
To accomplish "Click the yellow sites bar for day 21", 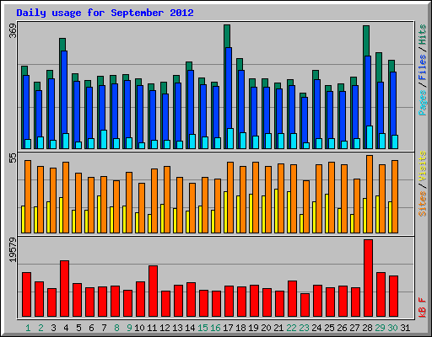I will tap(276, 211).
